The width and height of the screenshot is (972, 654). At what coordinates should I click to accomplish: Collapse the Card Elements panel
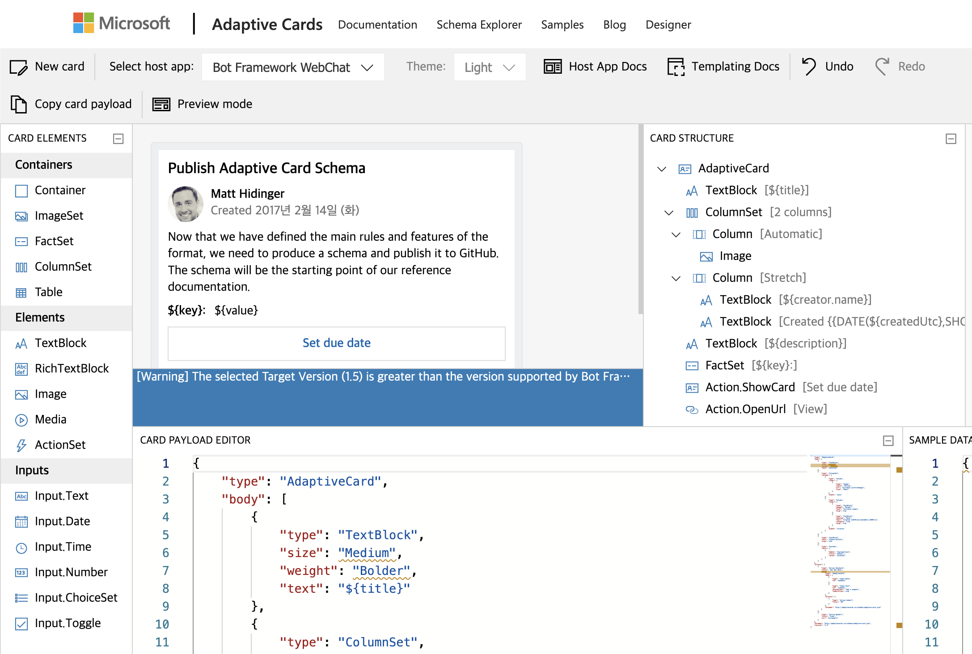point(118,138)
